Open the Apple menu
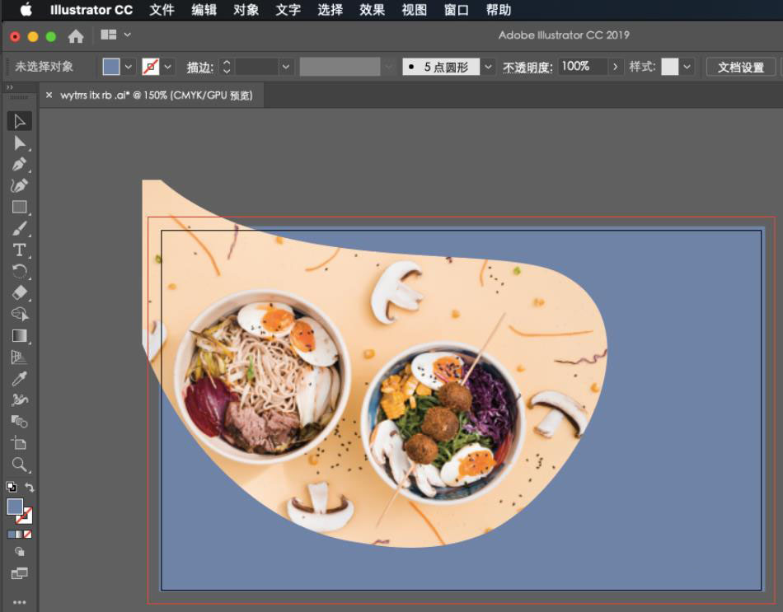This screenshot has width=783, height=612. click(26, 10)
